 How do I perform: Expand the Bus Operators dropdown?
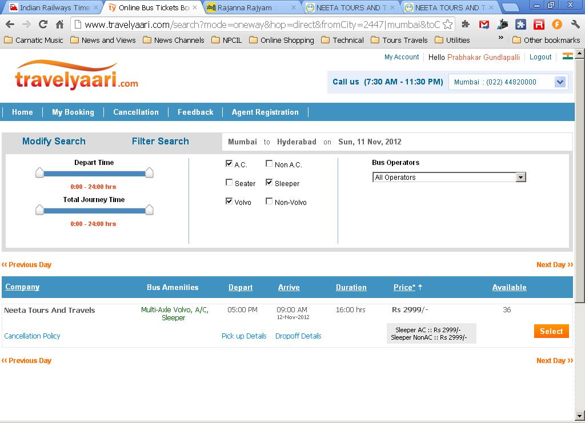pos(520,178)
